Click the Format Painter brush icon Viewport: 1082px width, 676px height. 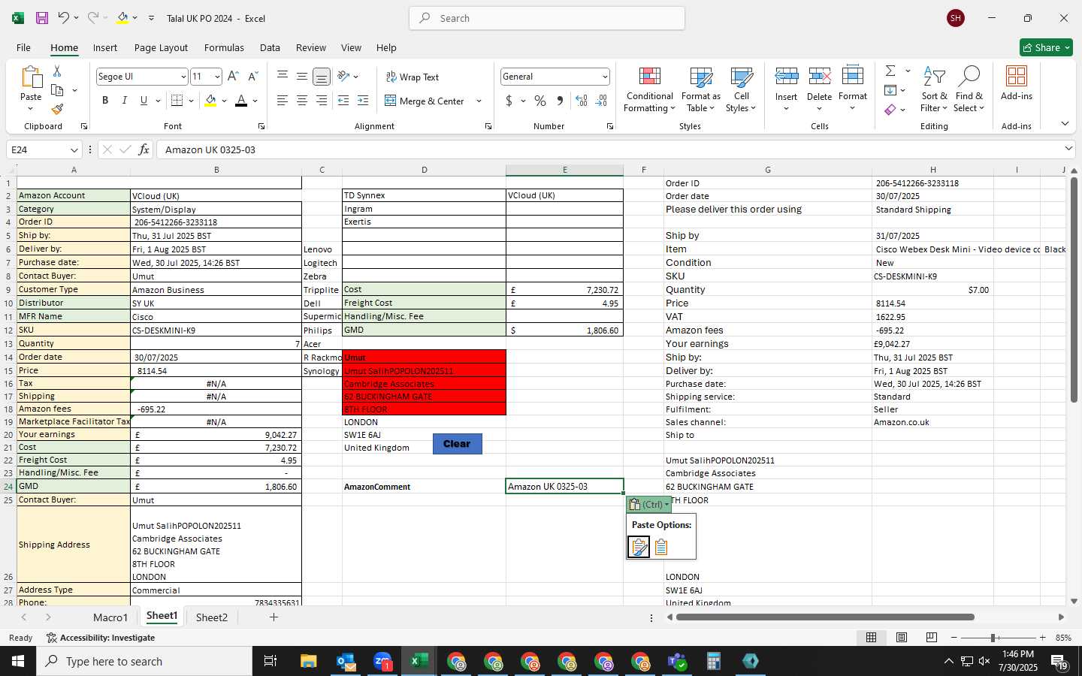[57, 109]
